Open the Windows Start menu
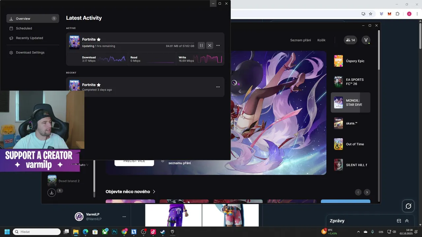 (x=7, y=232)
